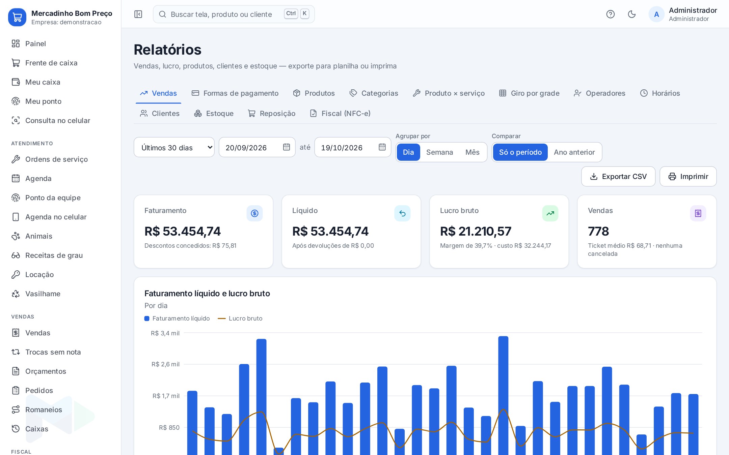Focus the Buscar tela search field

point(234,14)
